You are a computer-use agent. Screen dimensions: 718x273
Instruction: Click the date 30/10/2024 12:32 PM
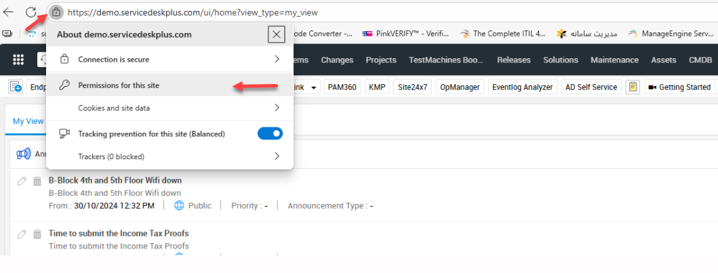[114, 206]
